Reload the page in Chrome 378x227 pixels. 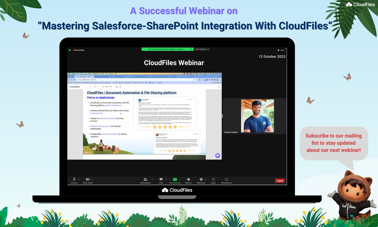point(74,80)
